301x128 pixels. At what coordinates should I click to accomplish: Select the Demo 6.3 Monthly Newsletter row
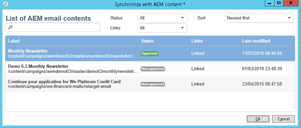click(x=72, y=69)
